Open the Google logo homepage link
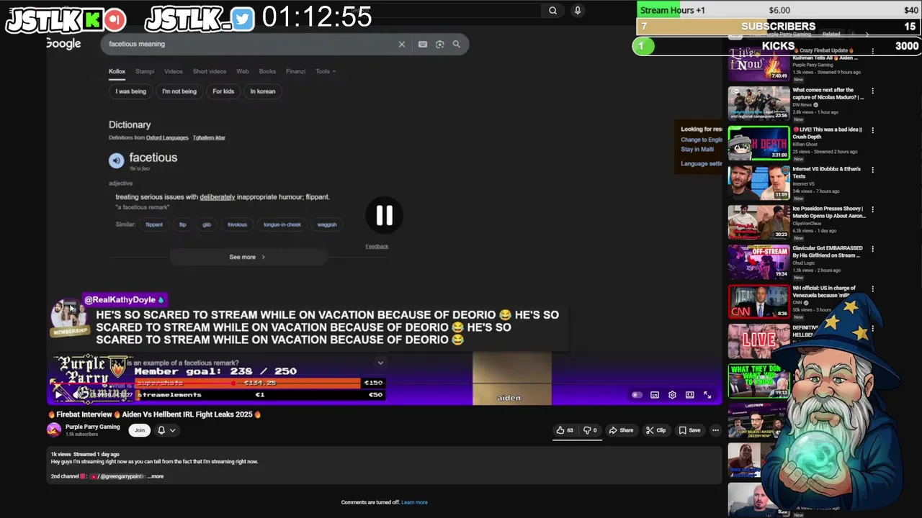 point(63,44)
